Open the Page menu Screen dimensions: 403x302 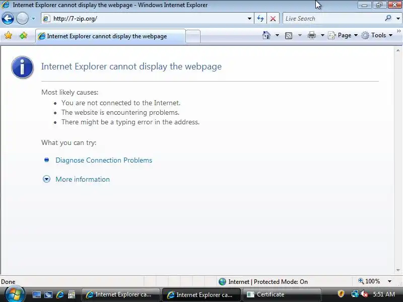tap(343, 35)
